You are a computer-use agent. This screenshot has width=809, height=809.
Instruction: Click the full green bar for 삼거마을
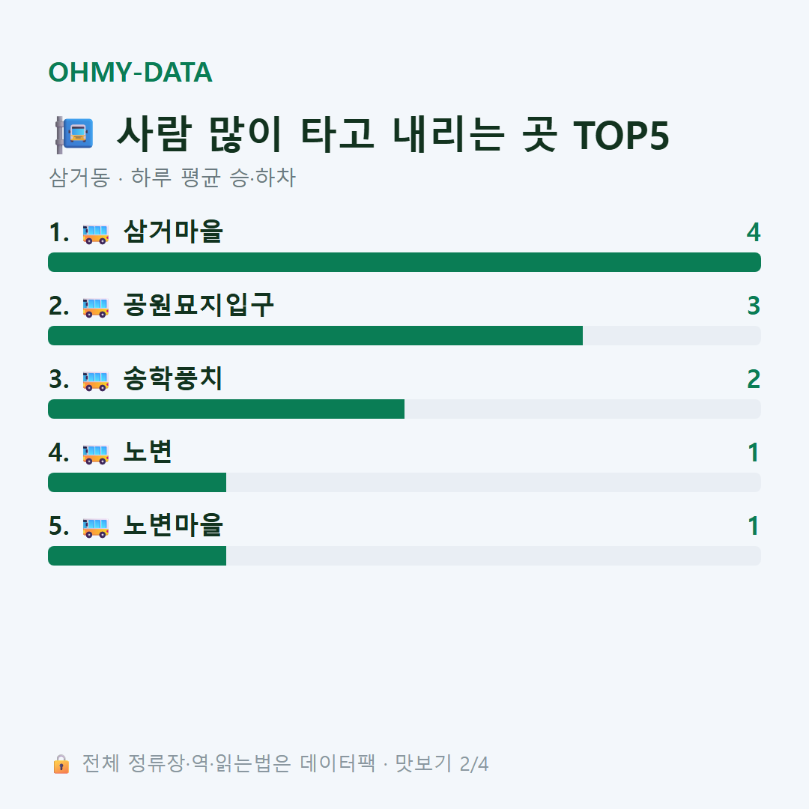click(404, 262)
